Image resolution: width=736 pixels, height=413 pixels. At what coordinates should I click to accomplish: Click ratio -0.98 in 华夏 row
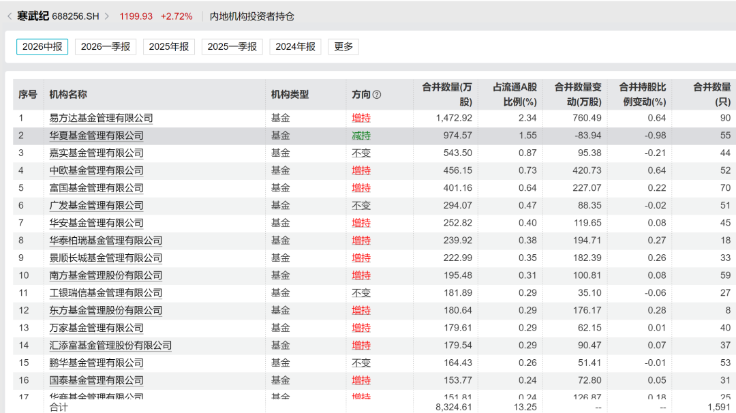click(656, 136)
